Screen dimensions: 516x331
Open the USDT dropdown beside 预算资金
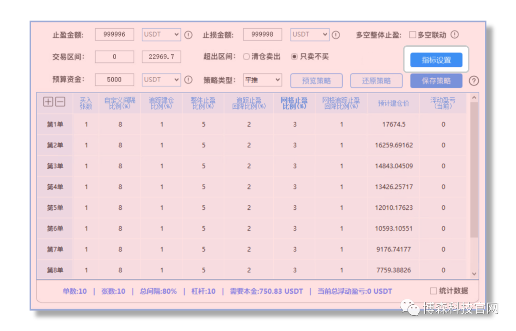[x=161, y=80]
